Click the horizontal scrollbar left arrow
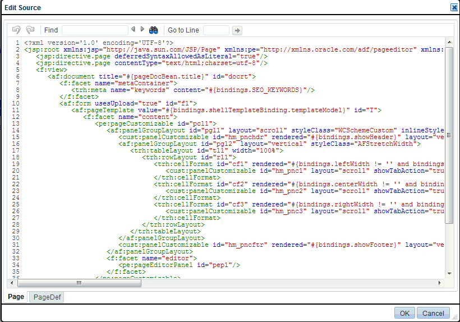This screenshot has width=460, height=322. point(12,283)
